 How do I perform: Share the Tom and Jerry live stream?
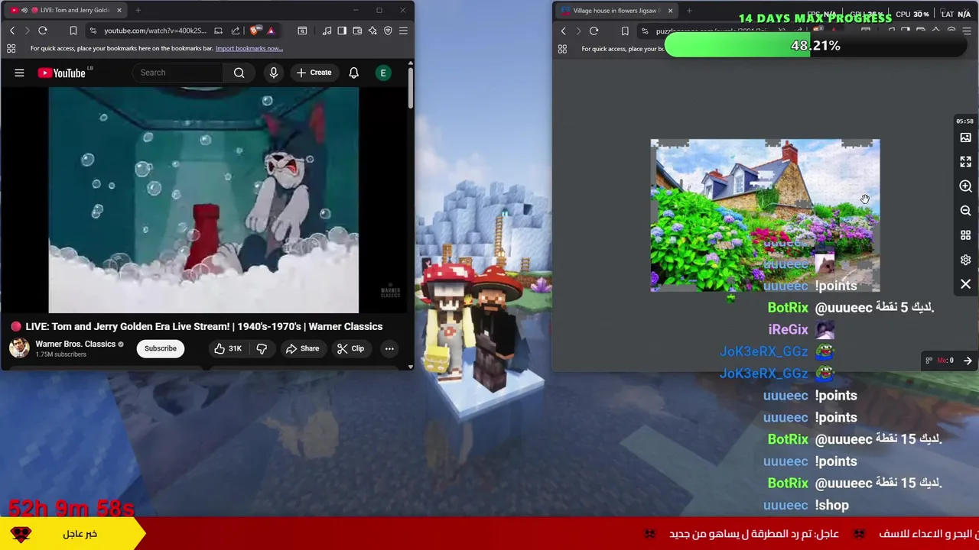(x=302, y=348)
